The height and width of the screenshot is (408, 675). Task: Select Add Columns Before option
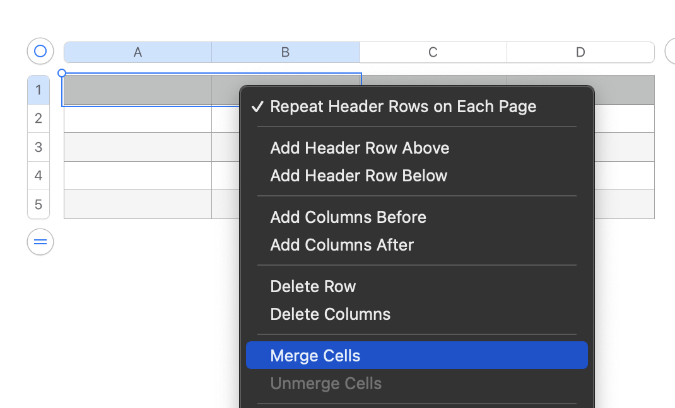pyautogui.click(x=348, y=217)
